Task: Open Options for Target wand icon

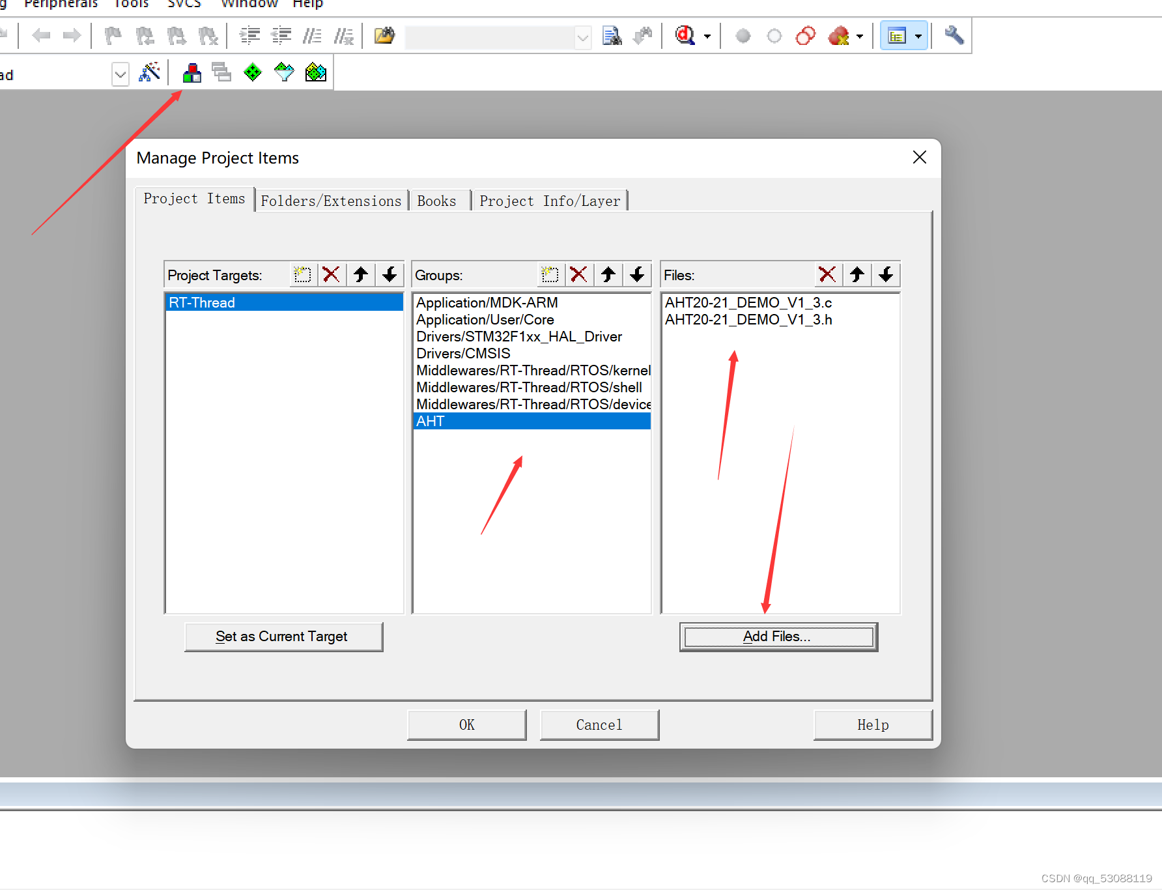Action: 149,72
